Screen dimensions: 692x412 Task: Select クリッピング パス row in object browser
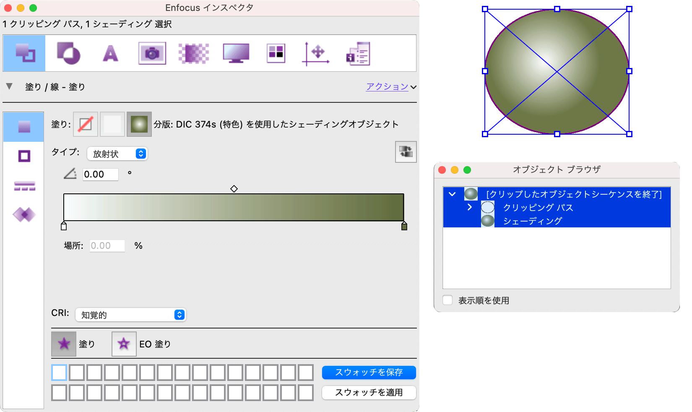point(557,207)
